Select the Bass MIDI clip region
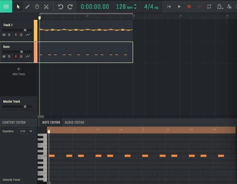237x184 pixels. 86,52
